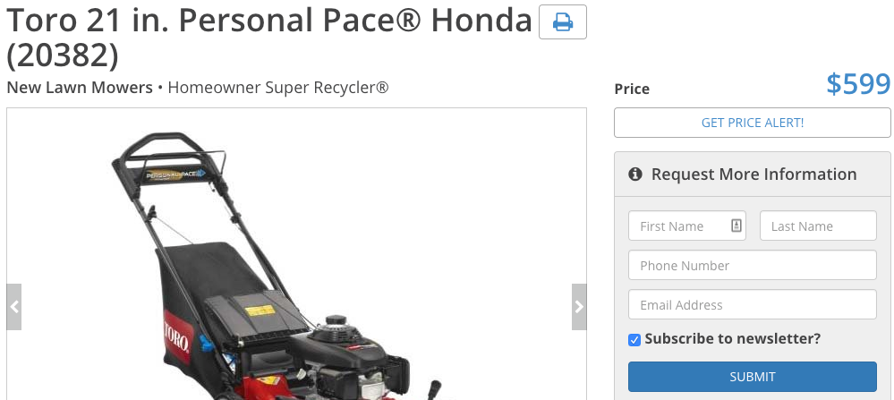The image size is (894, 400).
Task: Open the New Lawn Mowers category link
Action: [x=80, y=88]
